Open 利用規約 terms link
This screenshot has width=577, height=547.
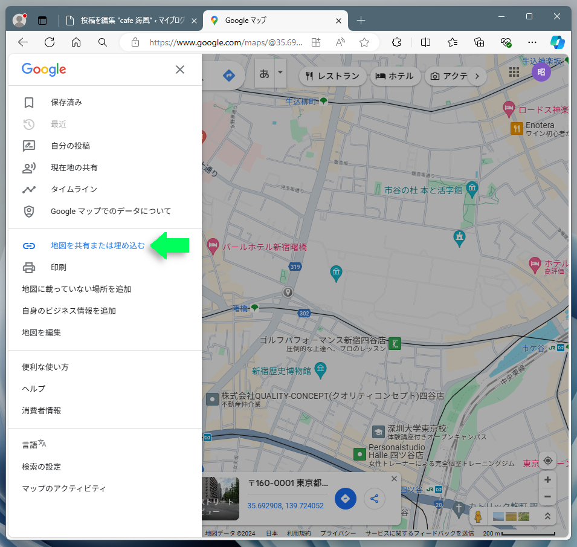pos(299,533)
